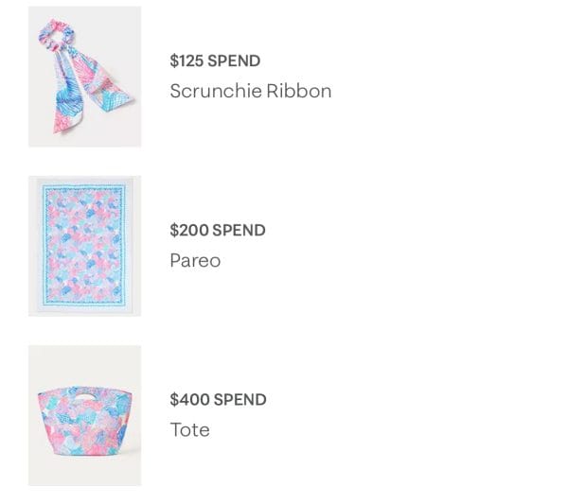Click the word Ribbon in the first item

(x=299, y=91)
